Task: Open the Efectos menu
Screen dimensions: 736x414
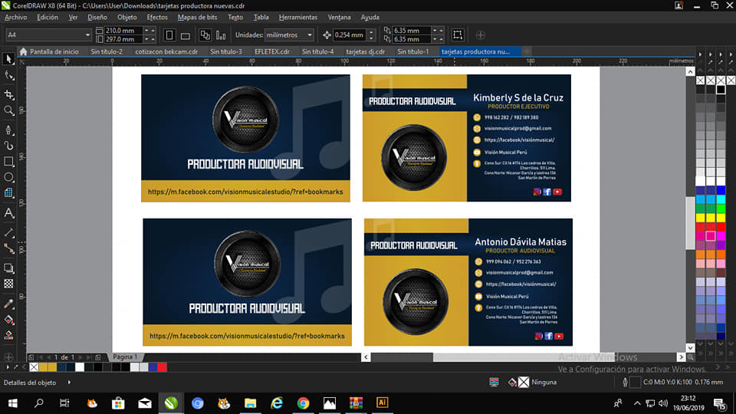Action: click(x=157, y=17)
